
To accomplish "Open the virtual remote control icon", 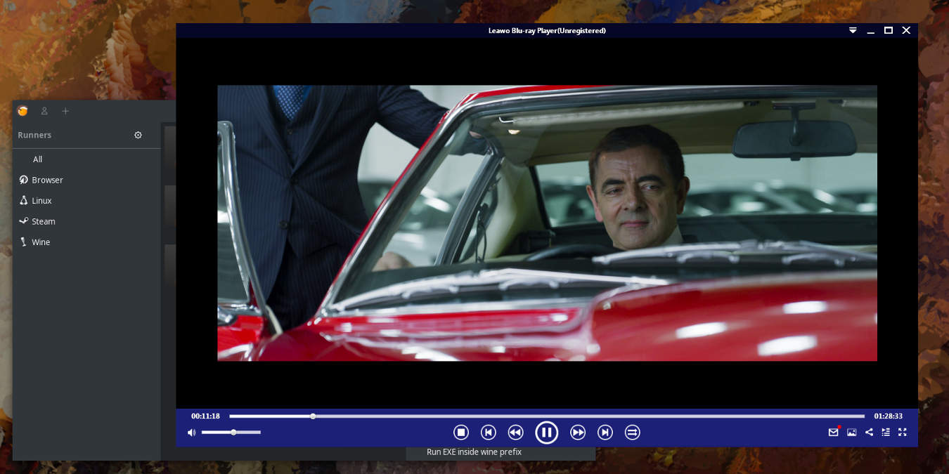I will pyautogui.click(x=632, y=432).
